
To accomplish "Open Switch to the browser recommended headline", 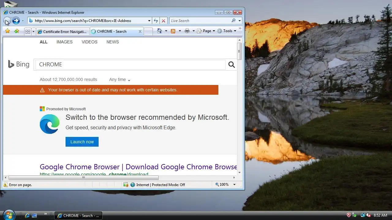I will 147,117.
